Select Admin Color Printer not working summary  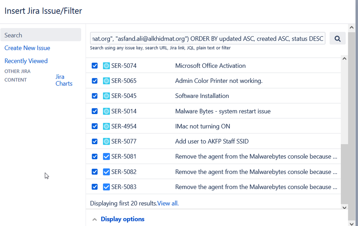[x=219, y=81]
